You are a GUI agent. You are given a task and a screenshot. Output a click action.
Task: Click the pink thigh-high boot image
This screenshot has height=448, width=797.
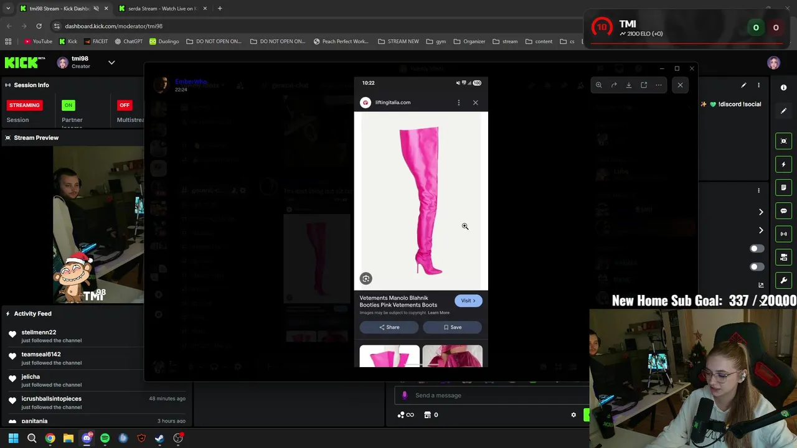click(421, 200)
